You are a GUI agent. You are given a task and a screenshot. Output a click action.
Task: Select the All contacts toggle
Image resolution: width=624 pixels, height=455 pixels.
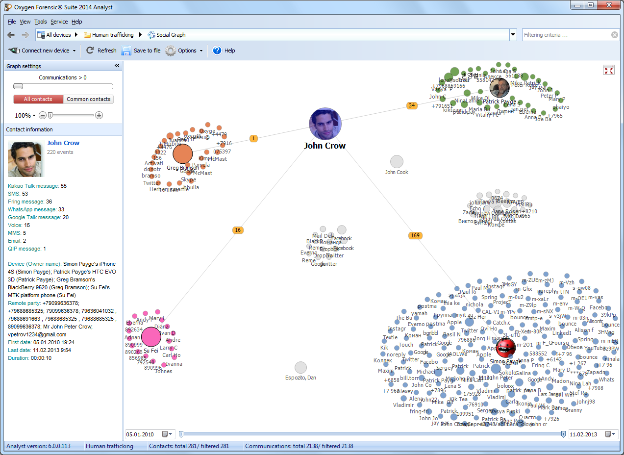(38, 99)
